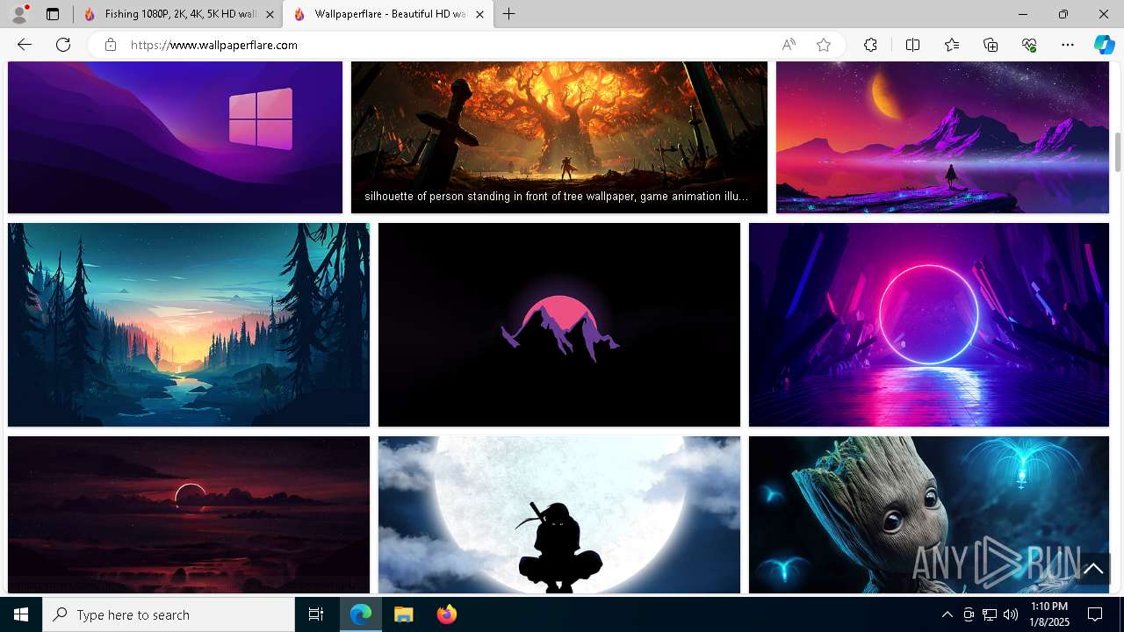Viewport: 1124px width, 632px height.
Task: Close the Fishing wallpapers tab
Action: pyautogui.click(x=270, y=14)
